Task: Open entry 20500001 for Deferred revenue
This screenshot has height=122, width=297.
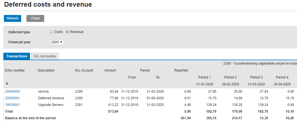Action: [12, 98]
